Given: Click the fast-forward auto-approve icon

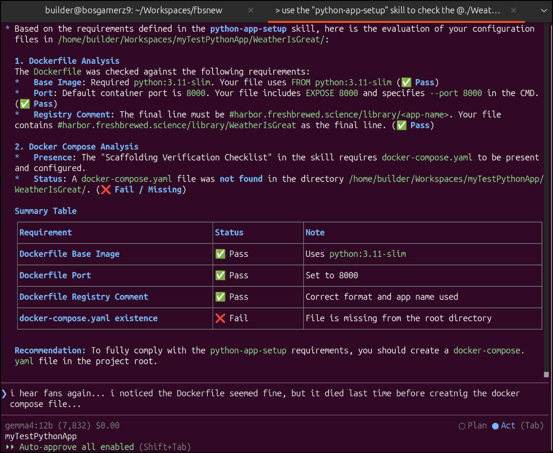Looking at the screenshot, I should pyautogui.click(x=10, y=447).
